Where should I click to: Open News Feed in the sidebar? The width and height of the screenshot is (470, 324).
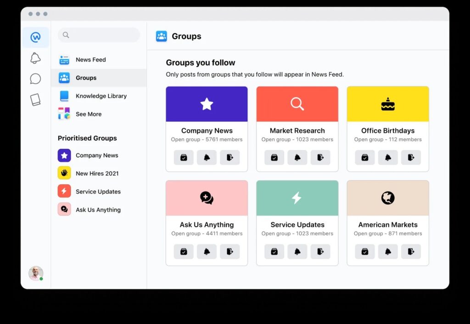pos(90,60)
